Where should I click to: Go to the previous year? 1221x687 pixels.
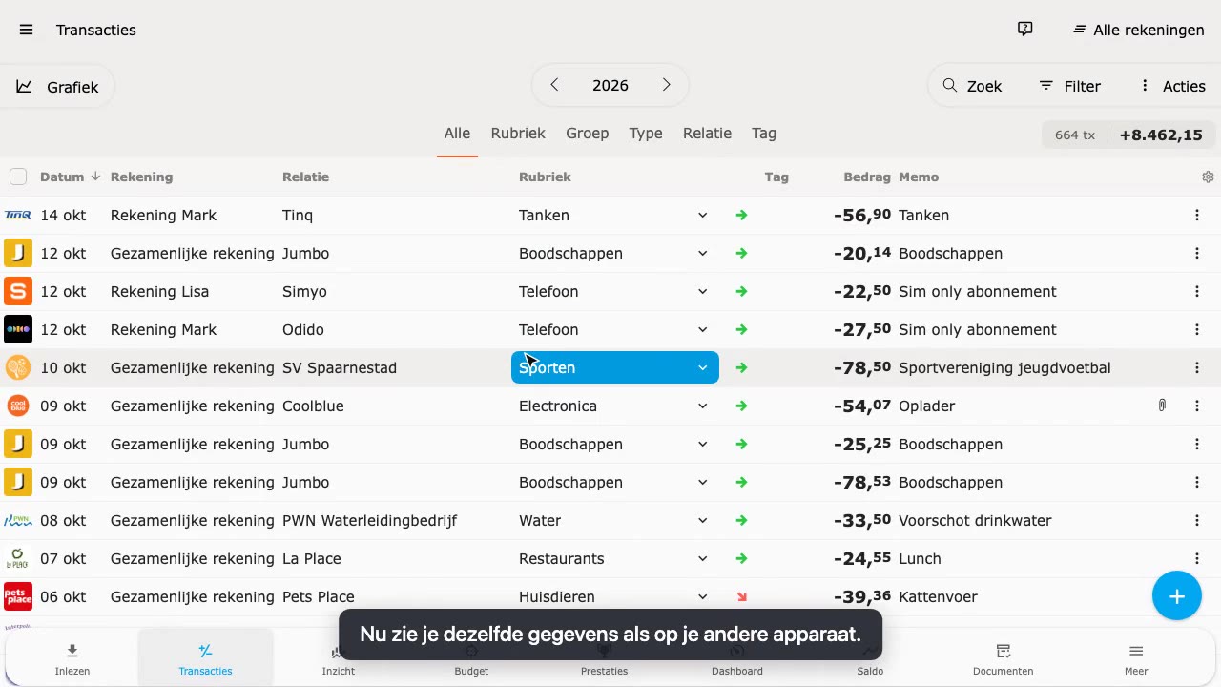[x=554, y=85]
